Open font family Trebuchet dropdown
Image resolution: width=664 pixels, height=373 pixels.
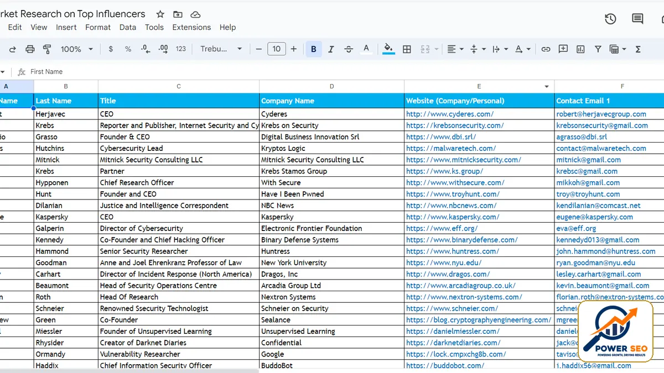click(221, 49)
